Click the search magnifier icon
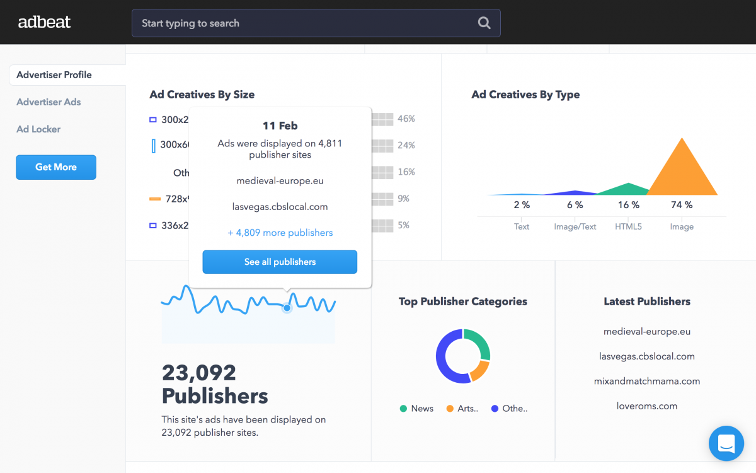Viewport: 756px width, 473px height. pyautogui.click(x=484, y=23)
